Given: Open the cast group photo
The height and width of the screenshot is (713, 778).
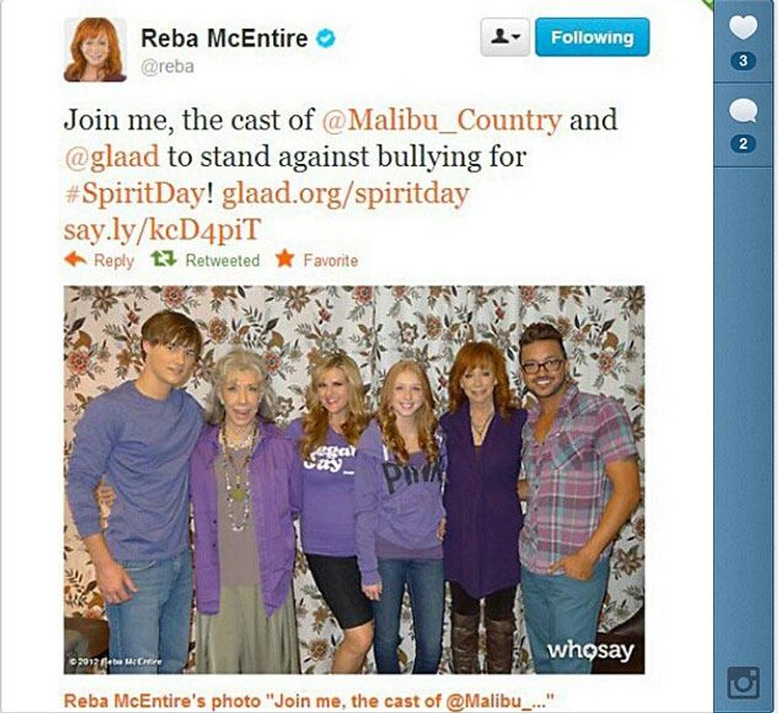Looking at the screenshot, I should pos(354,480).
